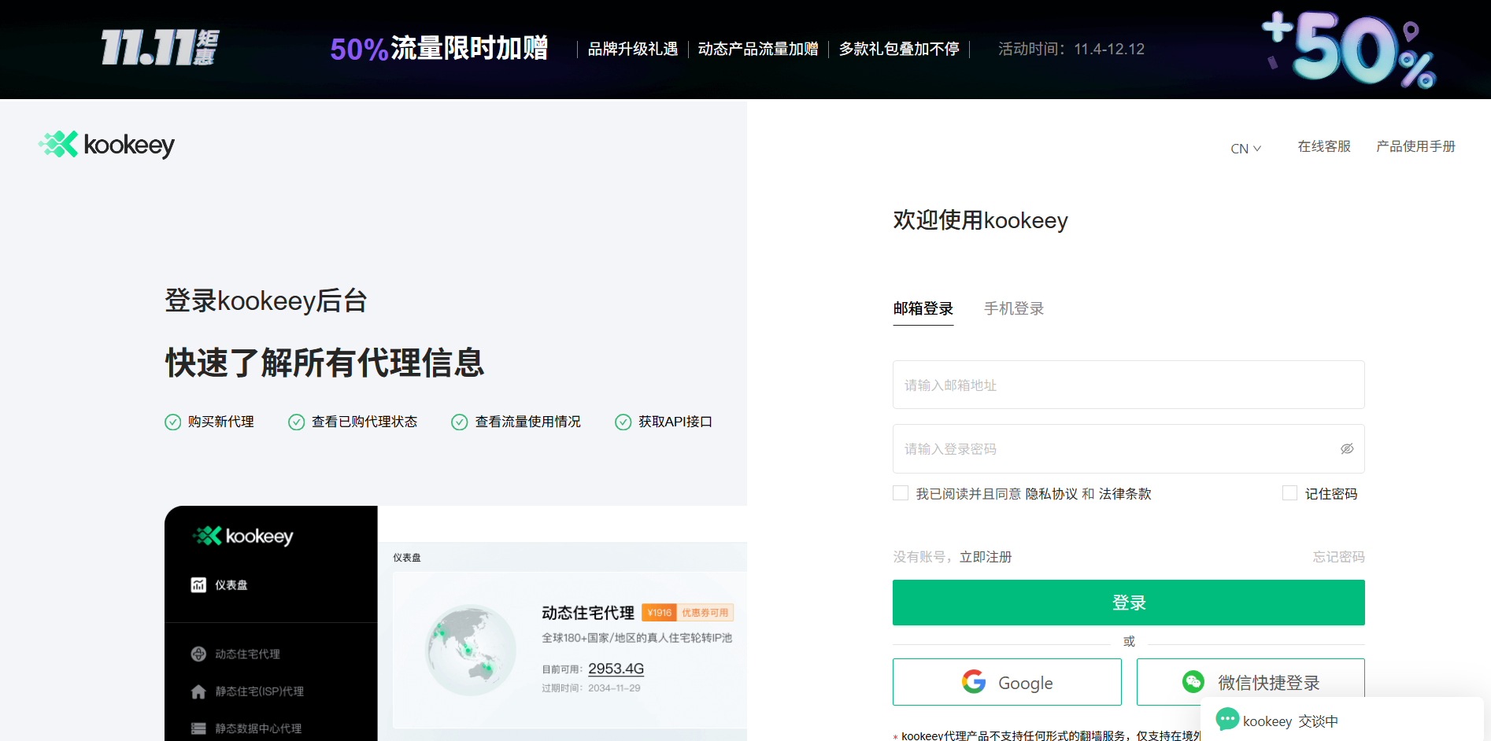Click the kookeey logo
This screenshot has height=741, width=1491.
tap(105, 144)
